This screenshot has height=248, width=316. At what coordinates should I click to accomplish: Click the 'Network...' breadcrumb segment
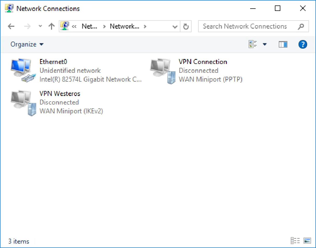(x=124, y=26)
